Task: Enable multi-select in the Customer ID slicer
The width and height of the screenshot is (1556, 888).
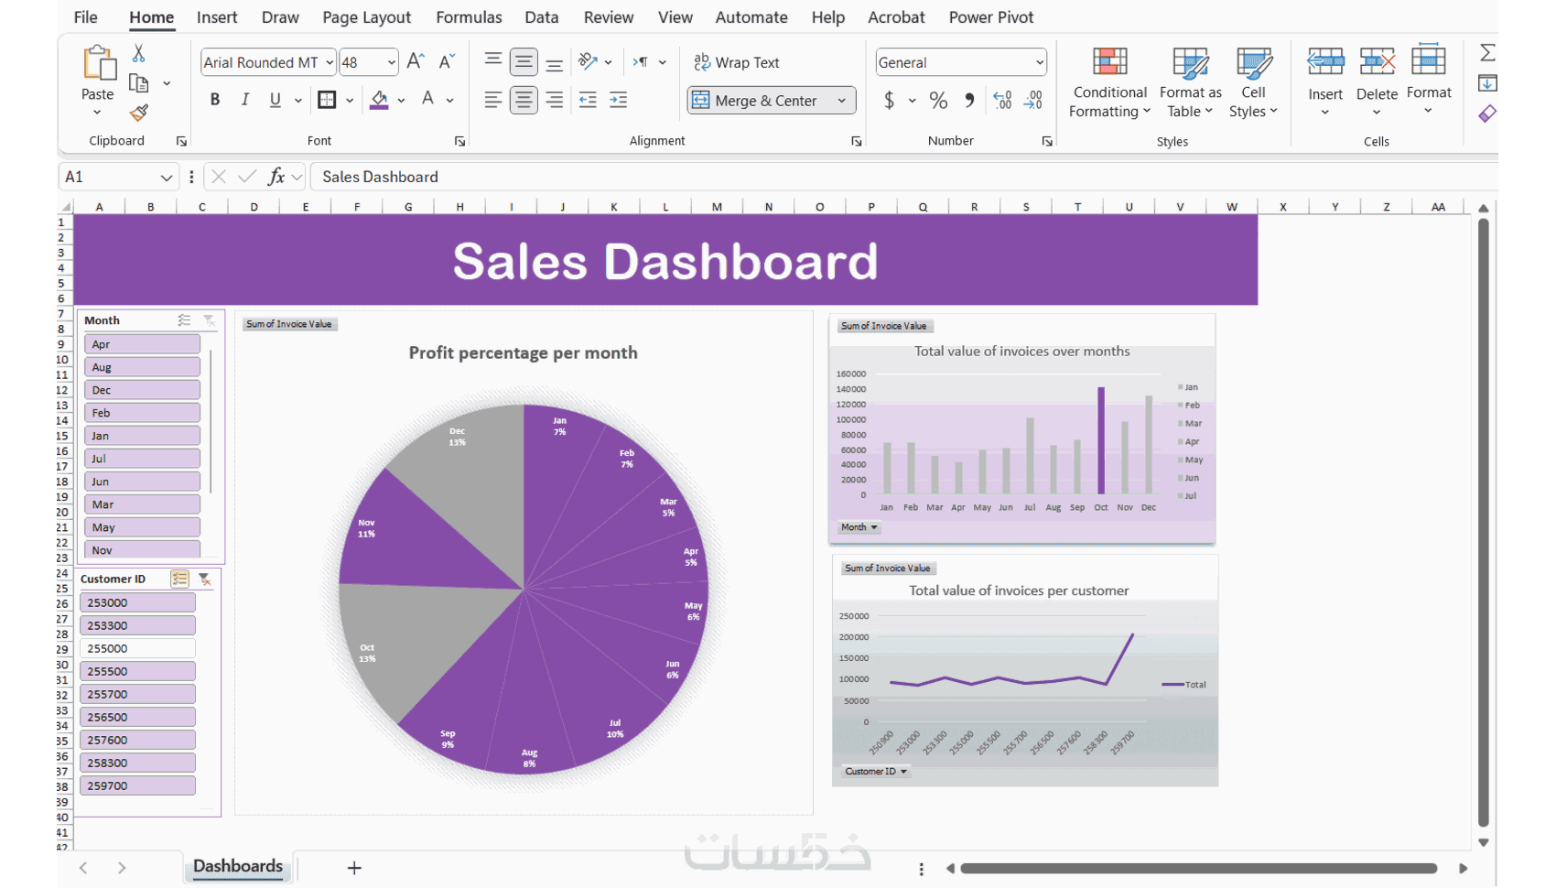Action: point(179,579)
